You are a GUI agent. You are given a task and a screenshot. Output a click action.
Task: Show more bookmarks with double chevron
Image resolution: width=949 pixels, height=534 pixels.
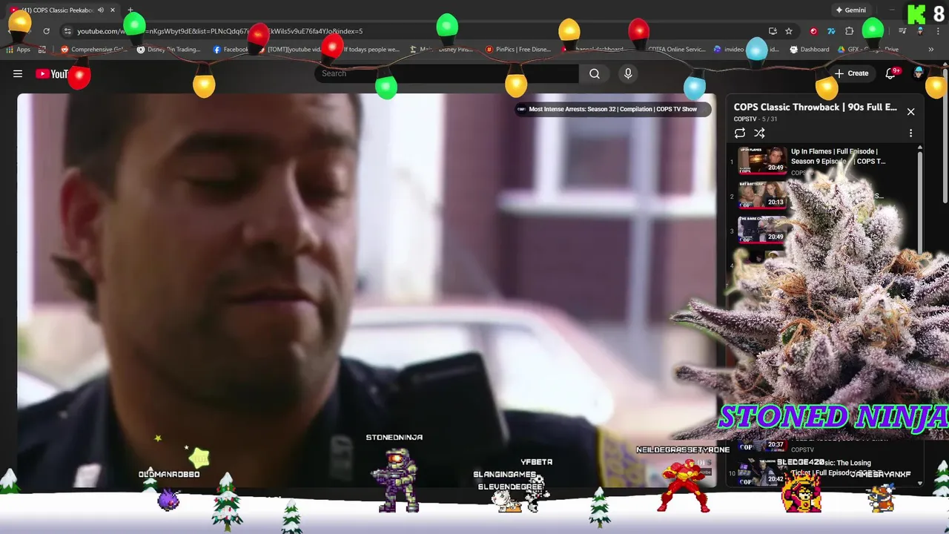pyautogui.click(x=930, y=50)
